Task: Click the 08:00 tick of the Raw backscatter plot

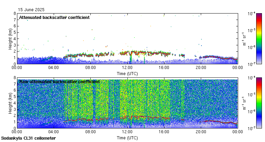Action: (x=90, y=132)
